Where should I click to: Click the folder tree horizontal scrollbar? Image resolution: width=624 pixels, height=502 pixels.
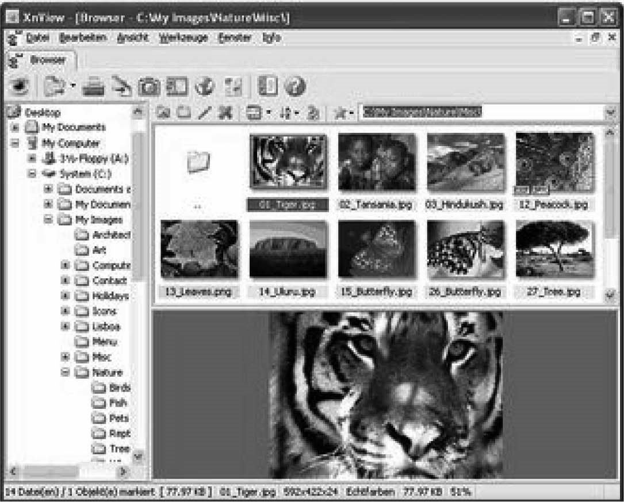pyautogui.click(x=58, y=471)
